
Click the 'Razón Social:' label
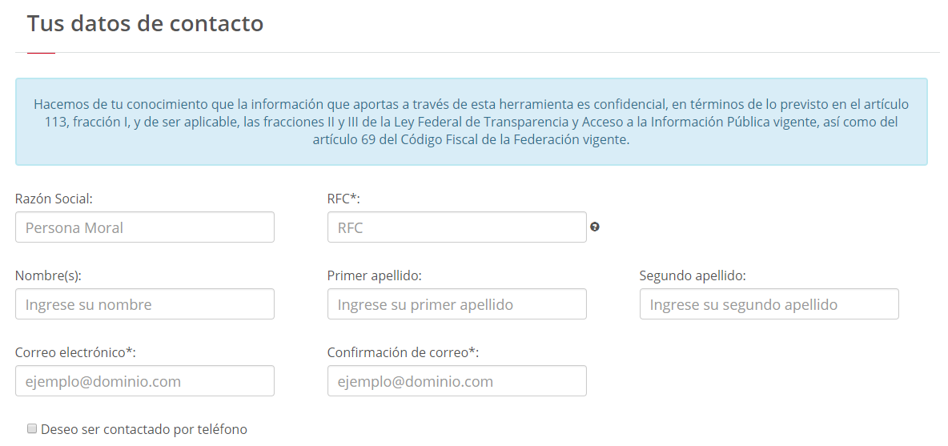tap(54, 199)
